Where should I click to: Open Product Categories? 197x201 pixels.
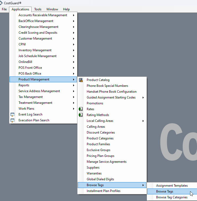(x=112, y=138)
